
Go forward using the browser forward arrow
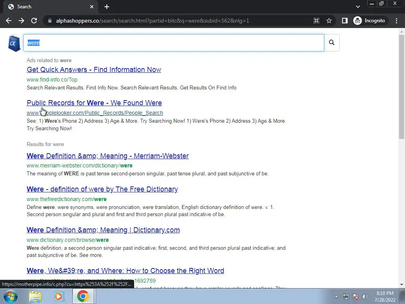pyautogui.click(x=21, y=21)
